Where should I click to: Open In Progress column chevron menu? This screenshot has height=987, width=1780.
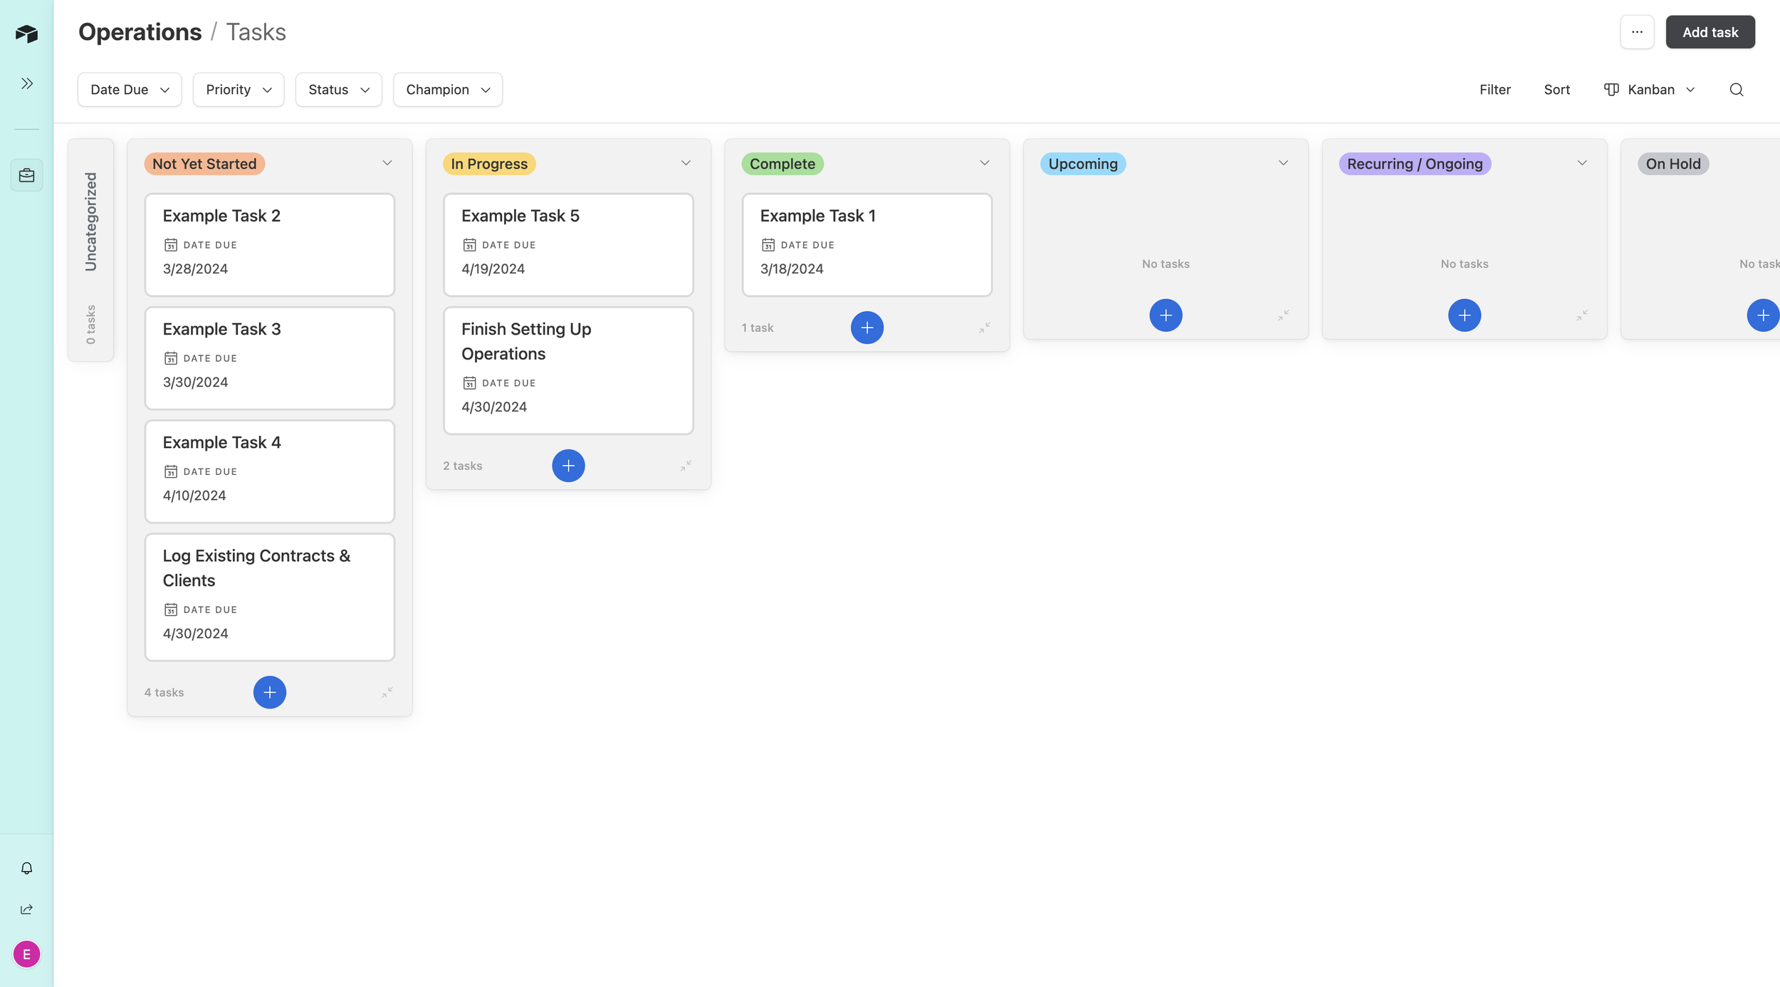686,163
